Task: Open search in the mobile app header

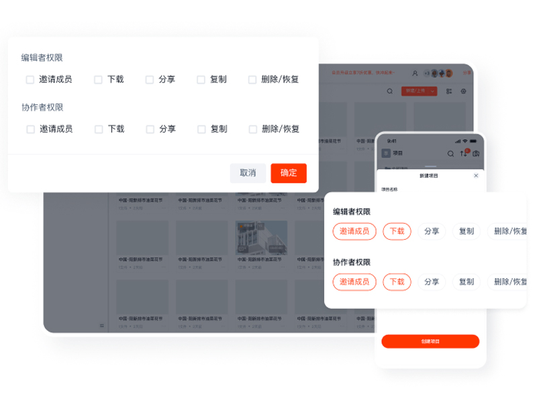Action: pyautogui.click(x=450, y=153)
